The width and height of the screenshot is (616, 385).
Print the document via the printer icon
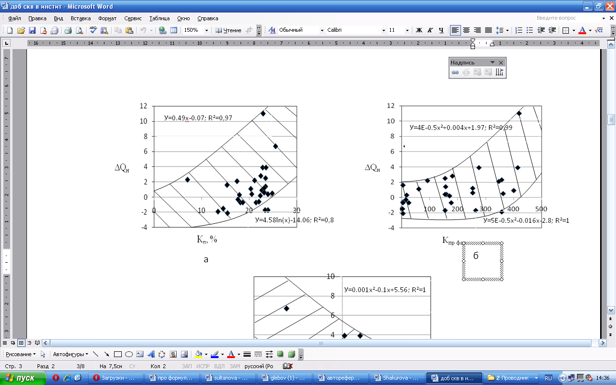click(68, 30)
